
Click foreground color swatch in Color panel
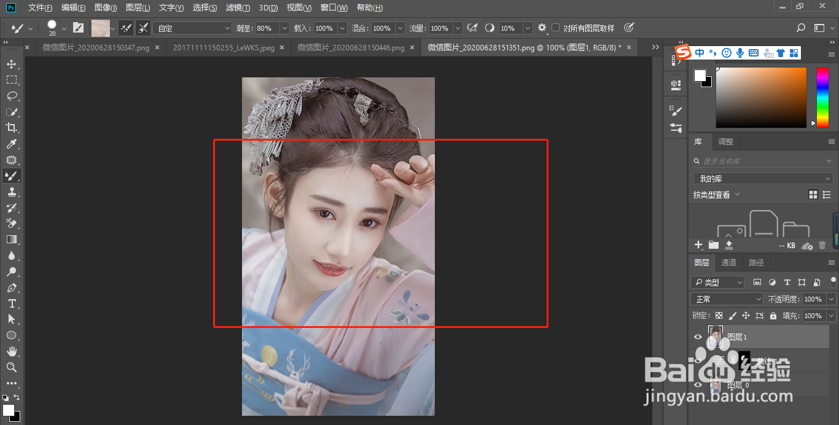coord(700,75)
